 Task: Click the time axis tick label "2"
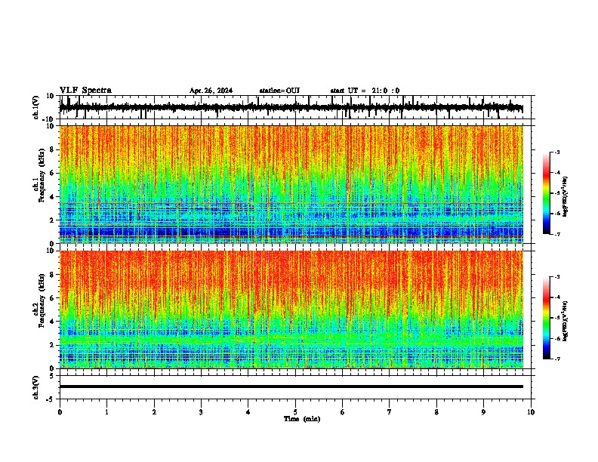pos(154,412)
